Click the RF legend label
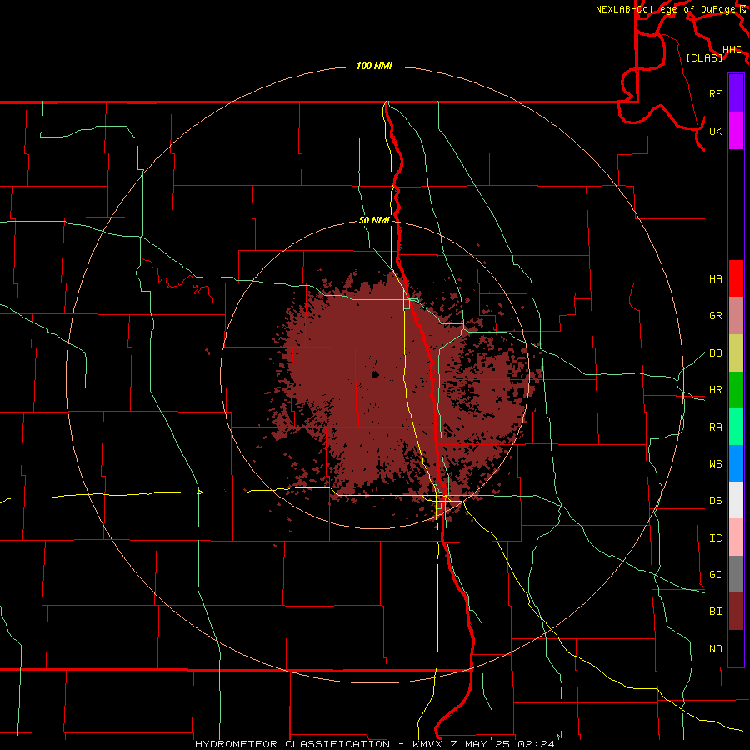 [x=715, y=93]
